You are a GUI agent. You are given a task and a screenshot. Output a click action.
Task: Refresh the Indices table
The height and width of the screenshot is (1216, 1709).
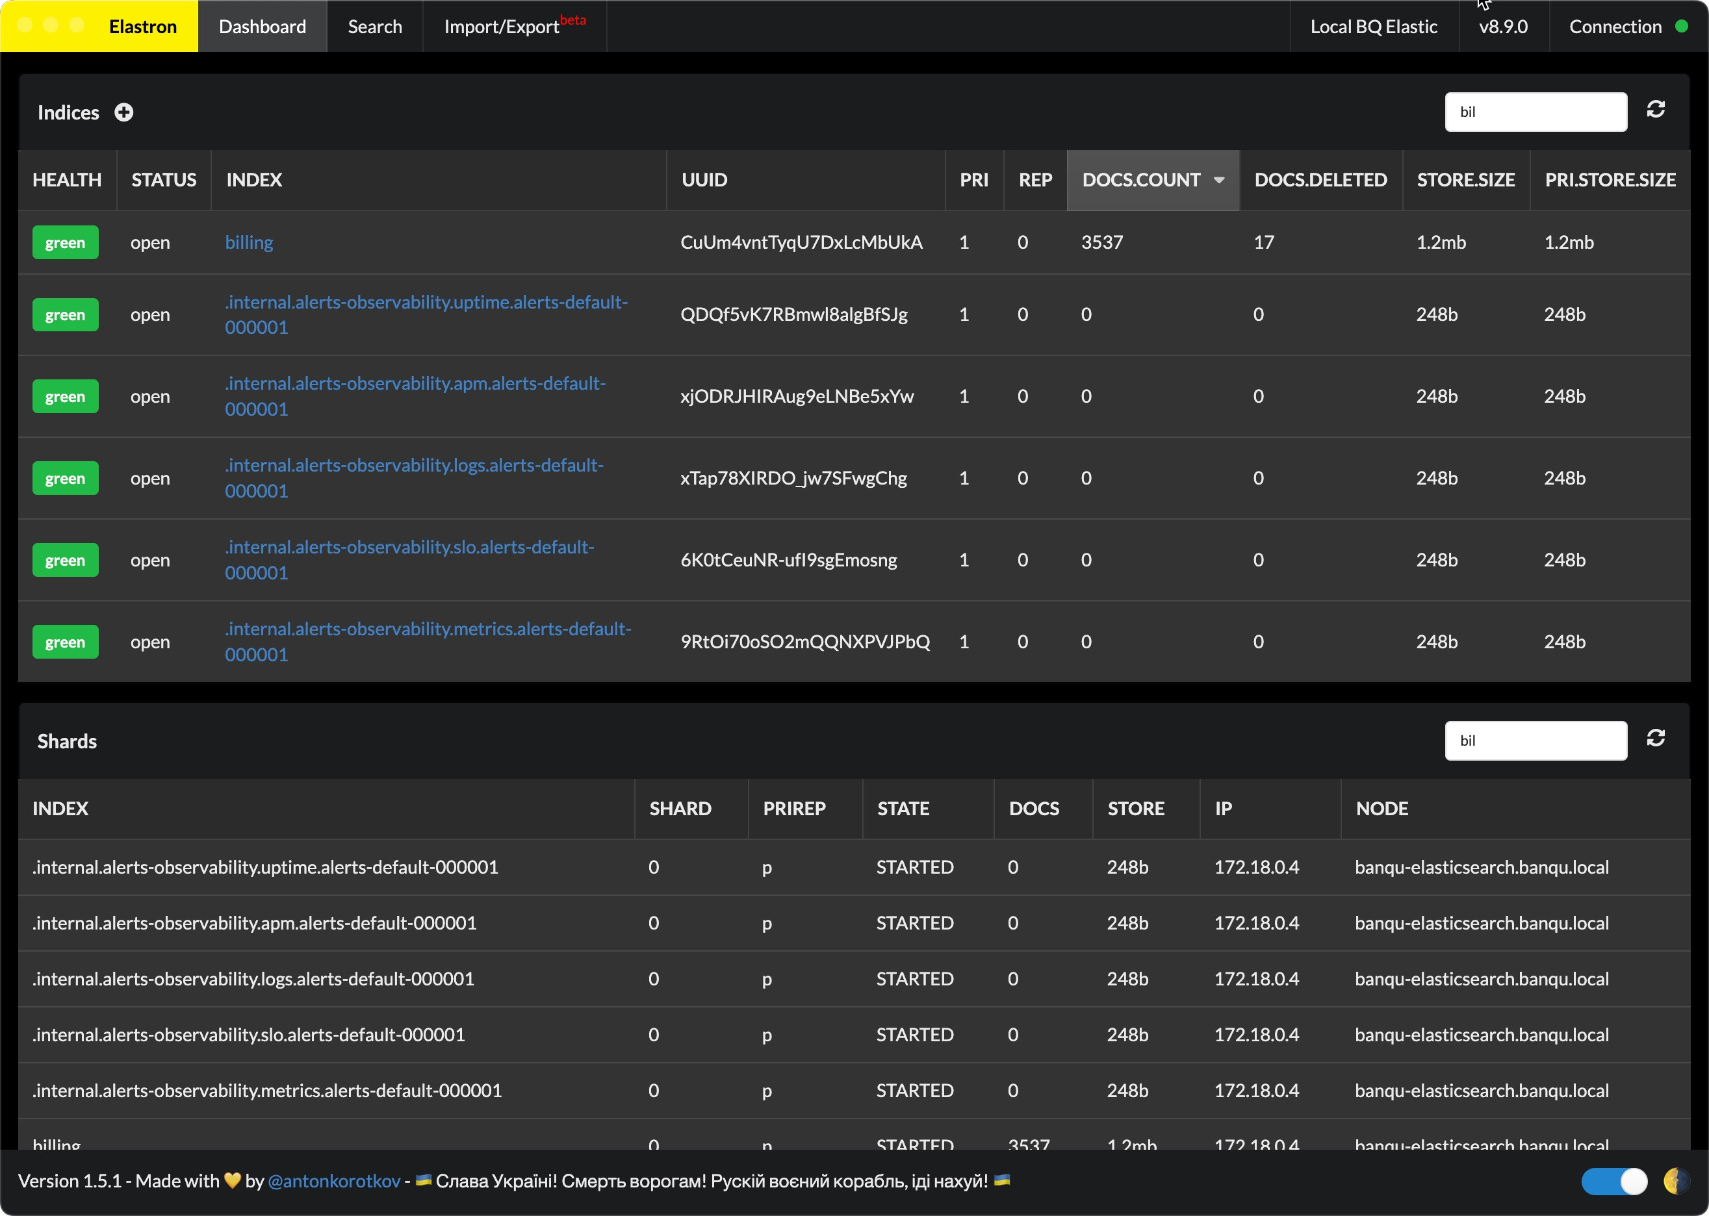pyautogui.click(x=1655, y=110)
